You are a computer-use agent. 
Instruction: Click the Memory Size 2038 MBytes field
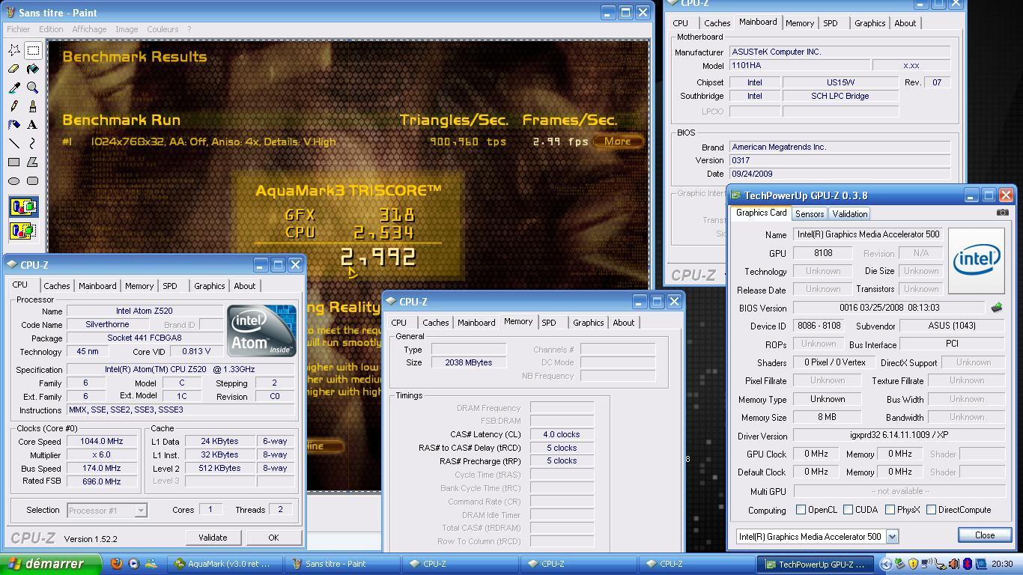coord(469,362)
